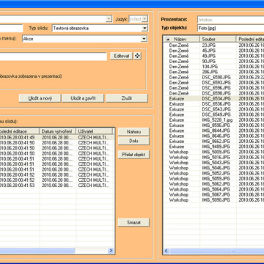Screen dimensions: 264x264
Task: Click the Typ objektu field Foto (jpg)
Action: click(230, 28)
